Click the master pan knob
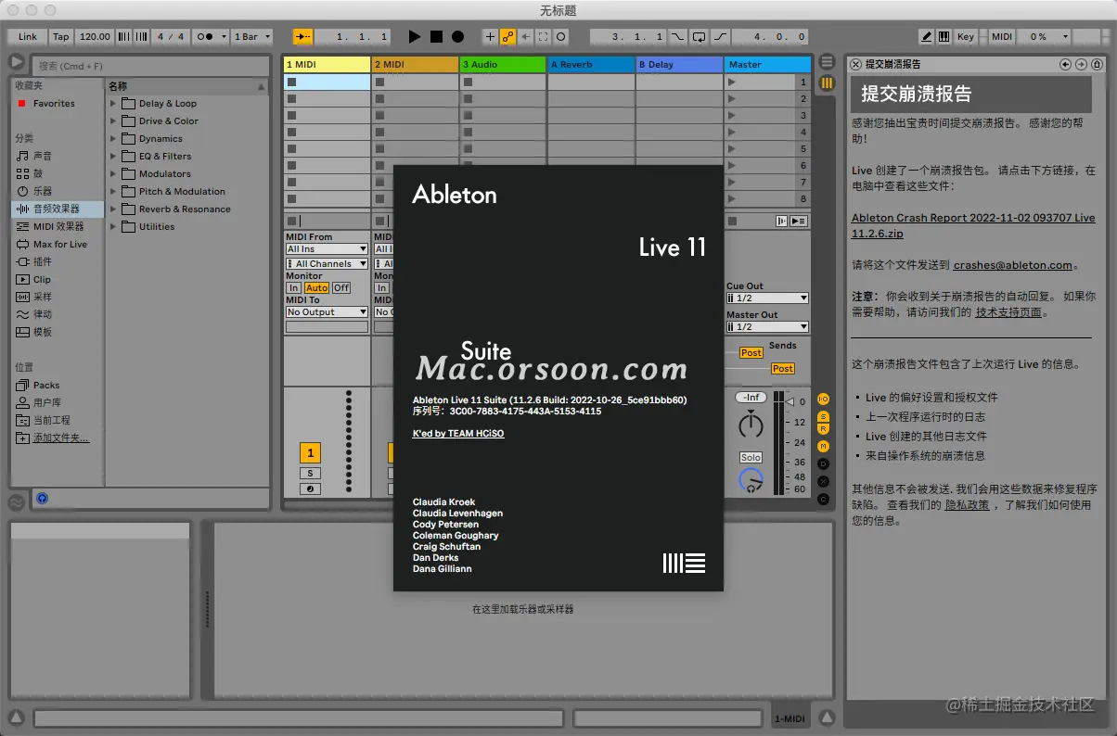 [x=751, y=425]
